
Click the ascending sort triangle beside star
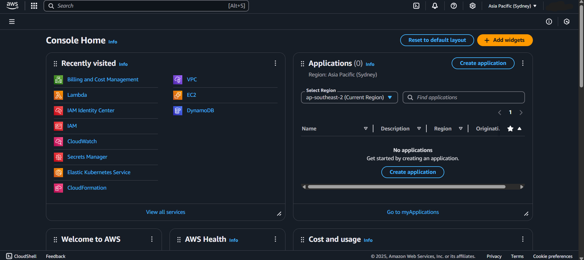(x=519, y=128)
